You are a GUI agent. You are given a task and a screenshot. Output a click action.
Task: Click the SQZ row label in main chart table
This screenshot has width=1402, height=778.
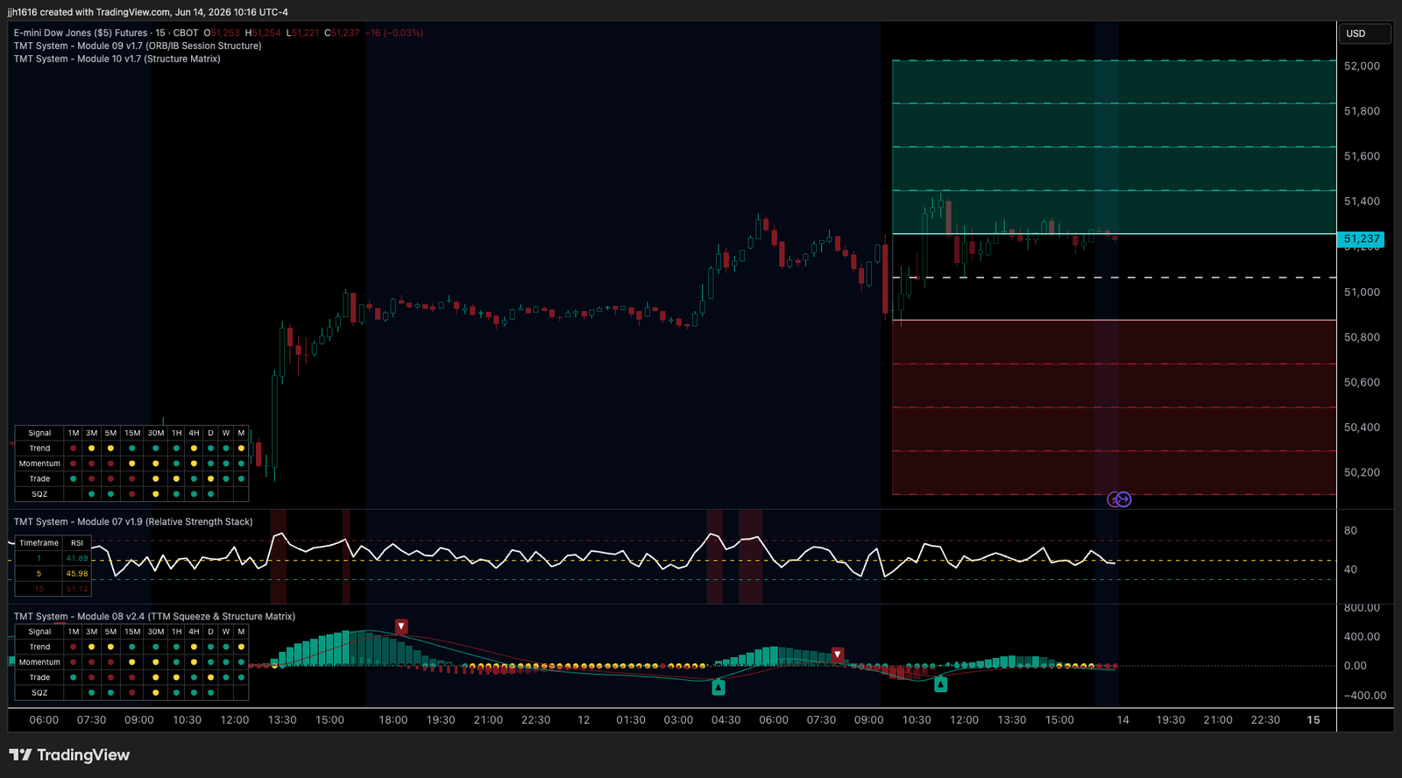(39, 494)
